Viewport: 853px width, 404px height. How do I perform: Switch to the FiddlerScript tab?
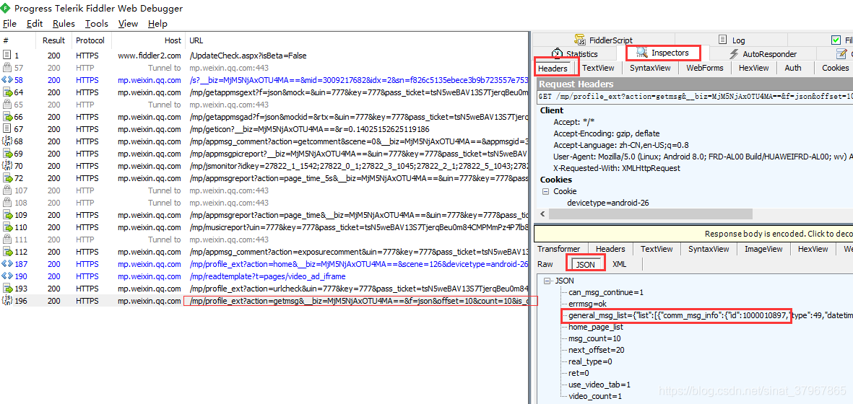pos(603,40)
